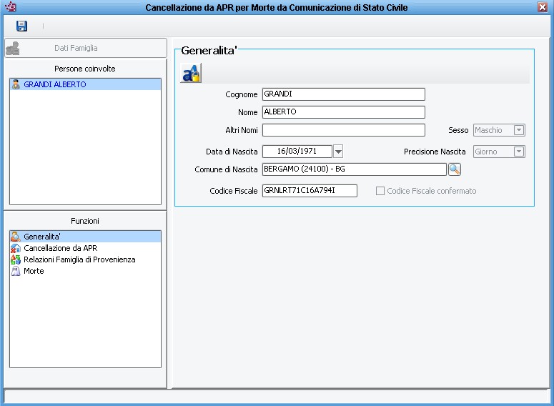Expand the Sesso dropdown
The height and width of the screenshot is (406, 554).
519,130
